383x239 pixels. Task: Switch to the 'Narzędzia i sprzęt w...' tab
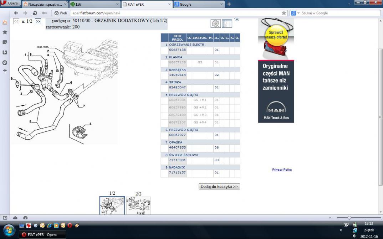click(45, 4)
